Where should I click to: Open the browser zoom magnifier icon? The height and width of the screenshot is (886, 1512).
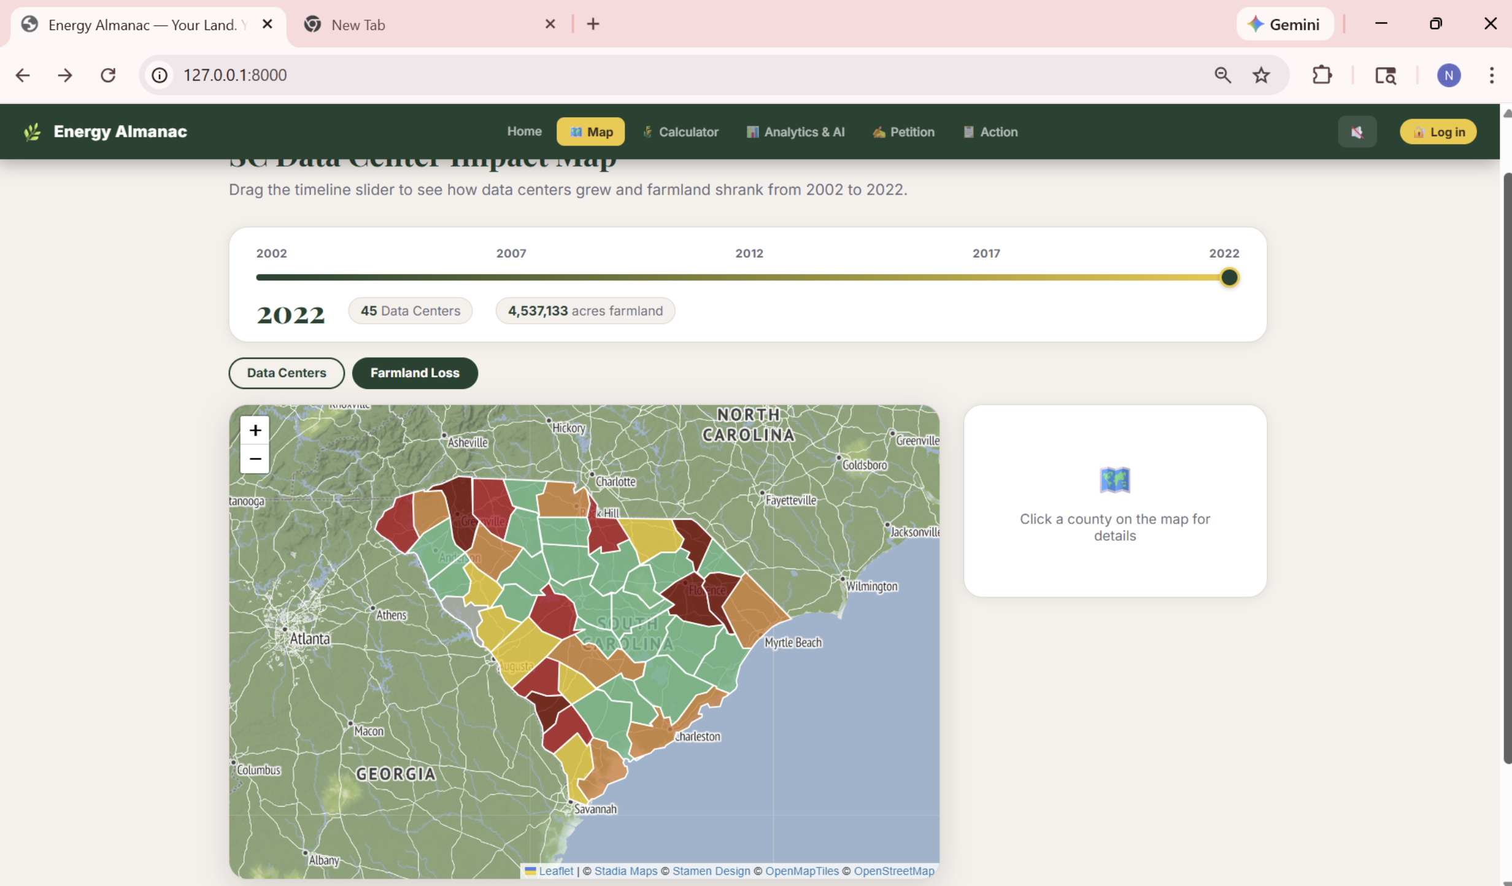tap(1222, 75)
